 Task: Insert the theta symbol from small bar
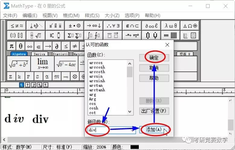point(21,46)
